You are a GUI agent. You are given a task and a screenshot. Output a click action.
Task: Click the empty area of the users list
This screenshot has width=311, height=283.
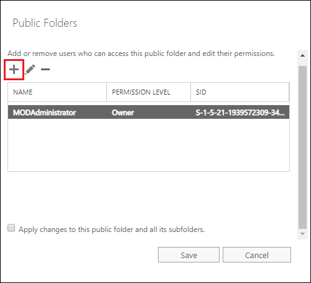tap(149, 145)
